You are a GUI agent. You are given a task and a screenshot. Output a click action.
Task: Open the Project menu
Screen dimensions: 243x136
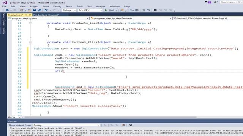click(34, 6)
